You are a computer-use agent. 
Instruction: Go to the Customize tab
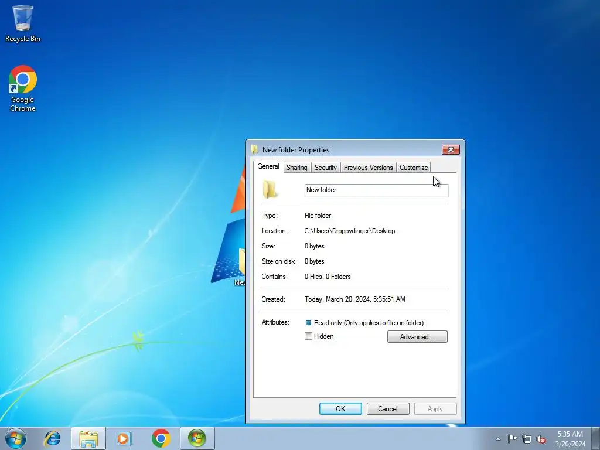coord(414,168)
